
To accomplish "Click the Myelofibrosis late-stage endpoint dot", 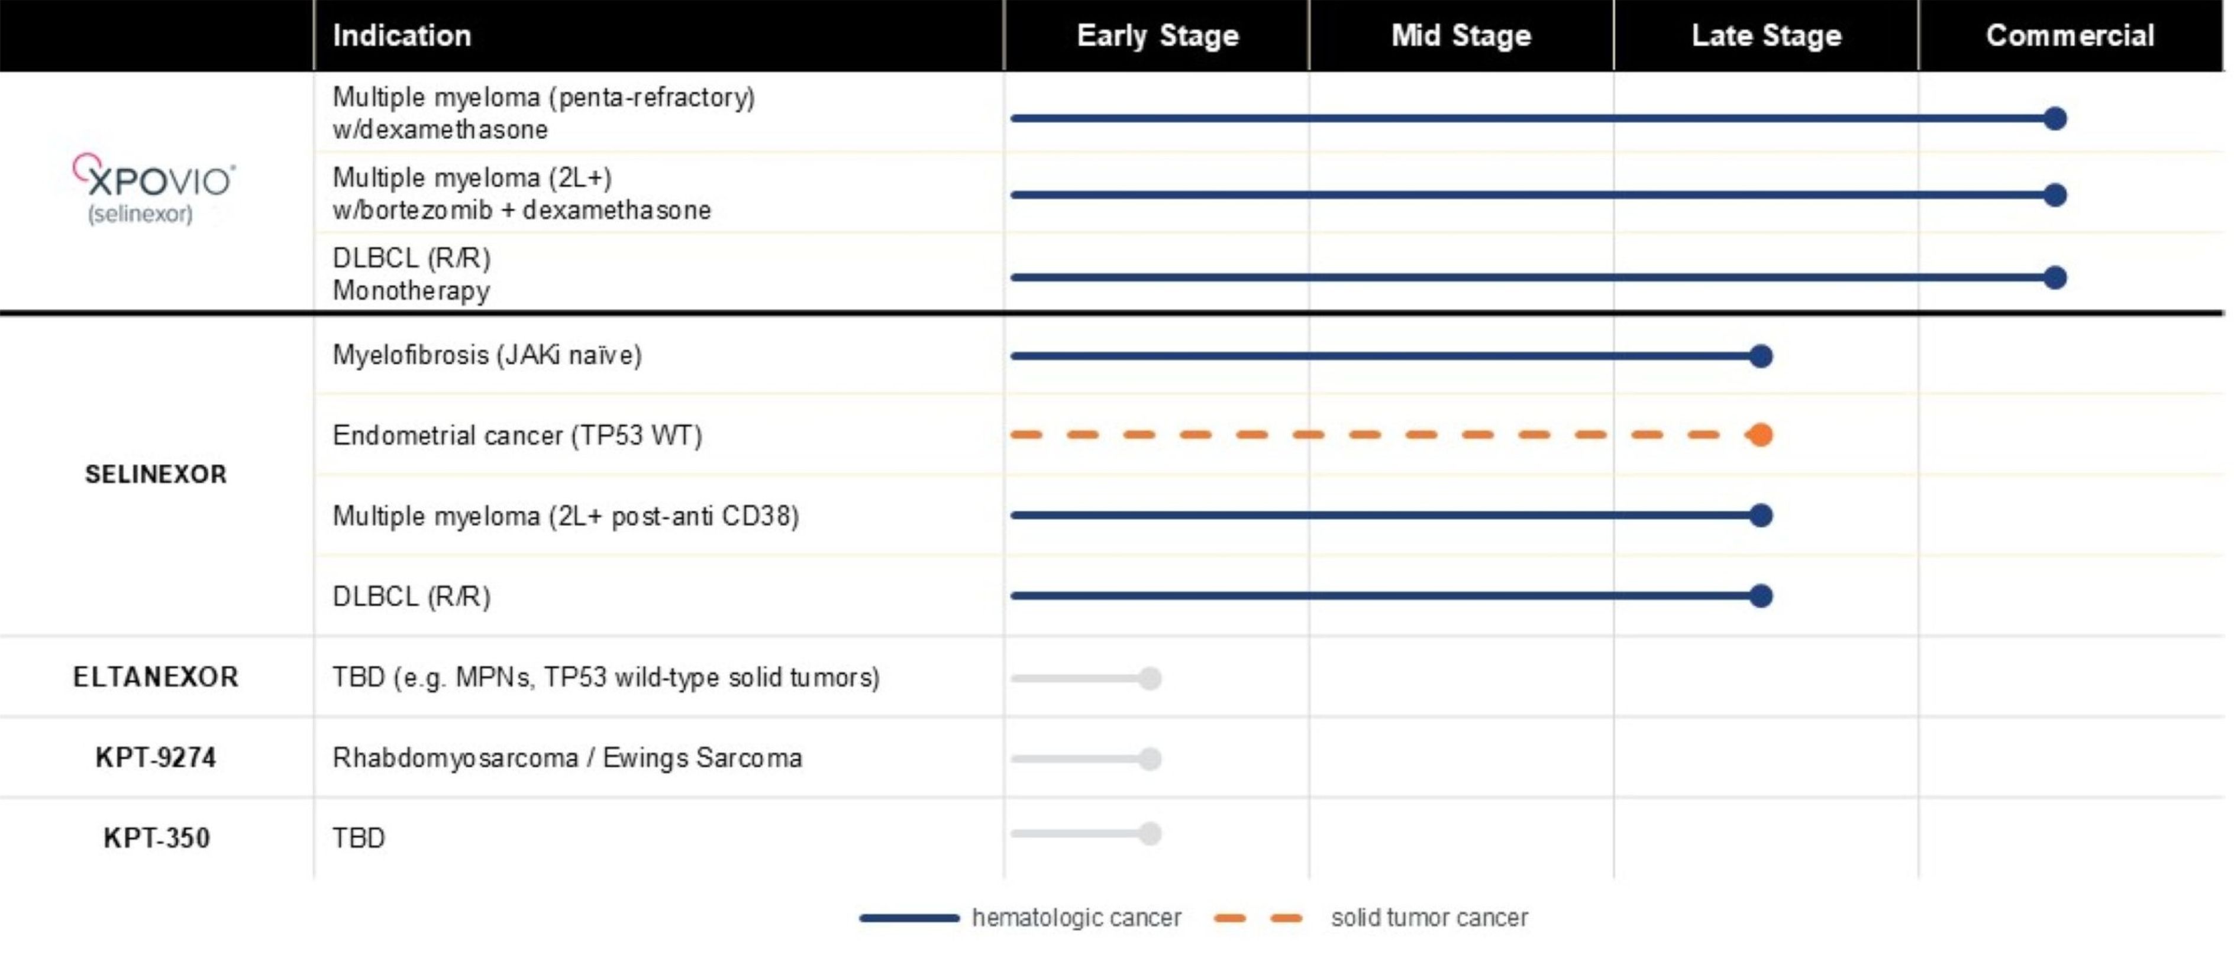I will click(x=1761, y=356).
